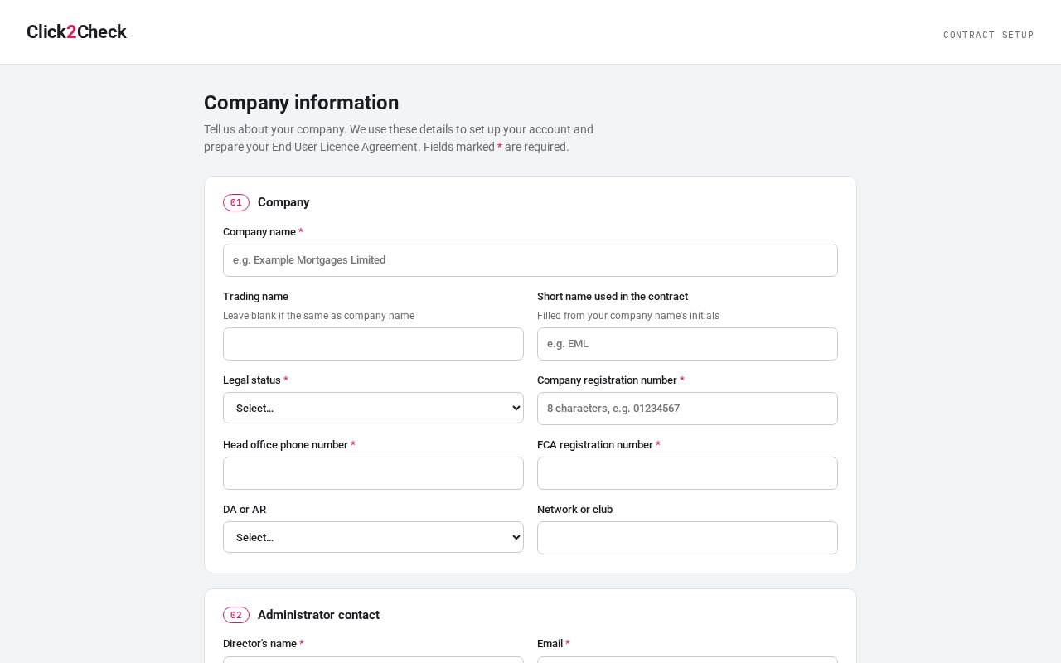This screenshot has height=663, width=1061.
Task: Click the DA or AR label
Action: click(x=245, y=510)
